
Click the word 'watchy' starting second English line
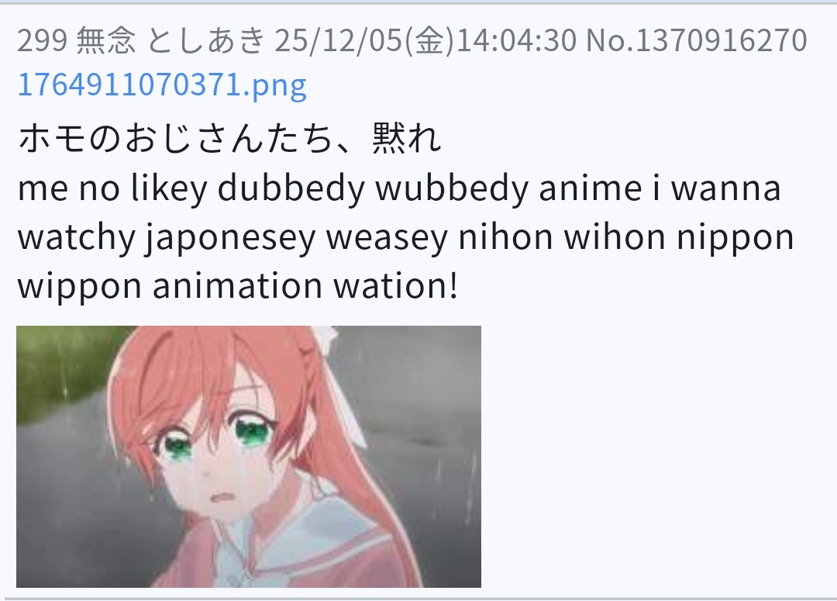pos(76,237)
